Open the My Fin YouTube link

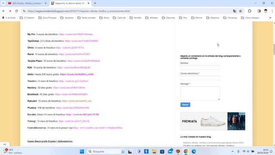click(x=76, y=34)
